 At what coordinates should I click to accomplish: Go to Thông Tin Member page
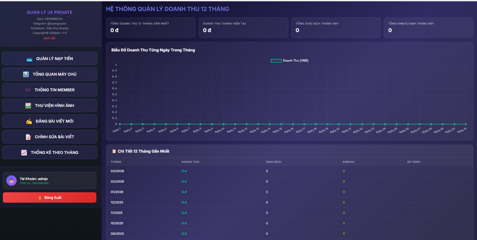click(x=49, y=90)
